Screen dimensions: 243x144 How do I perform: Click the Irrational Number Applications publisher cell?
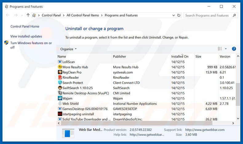[x=135, y=104]
